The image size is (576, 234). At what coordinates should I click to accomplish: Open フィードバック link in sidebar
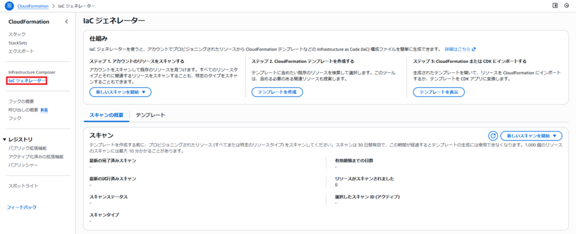click(22, 207)
